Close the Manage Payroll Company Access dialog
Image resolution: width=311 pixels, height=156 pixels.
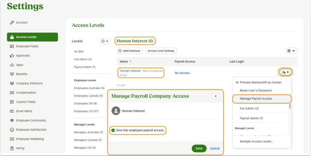tap(216, 96)
